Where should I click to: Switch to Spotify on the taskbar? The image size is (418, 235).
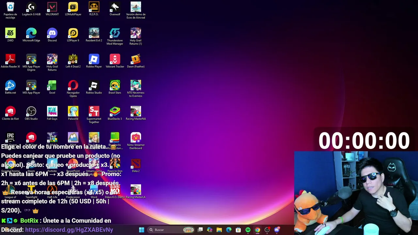click(248, 230)
